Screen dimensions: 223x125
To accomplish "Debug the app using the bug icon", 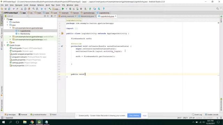I will point(70,9).
